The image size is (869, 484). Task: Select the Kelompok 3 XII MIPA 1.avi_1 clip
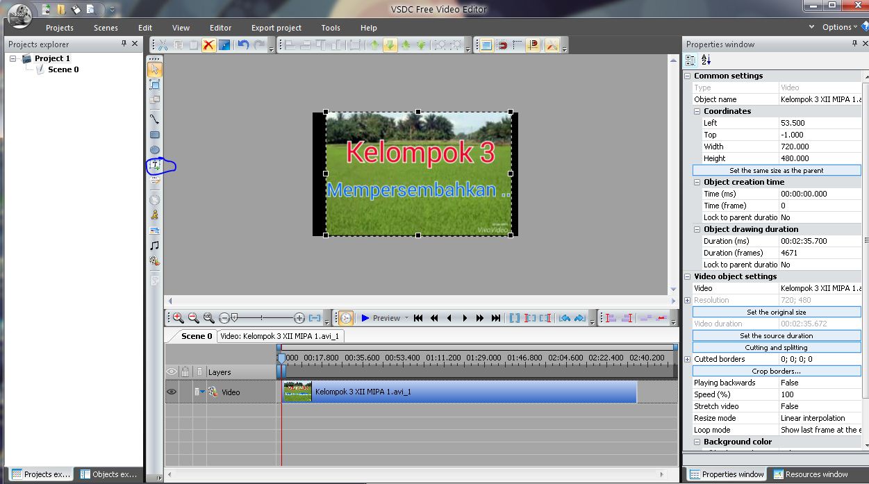(x=459, y=392)
